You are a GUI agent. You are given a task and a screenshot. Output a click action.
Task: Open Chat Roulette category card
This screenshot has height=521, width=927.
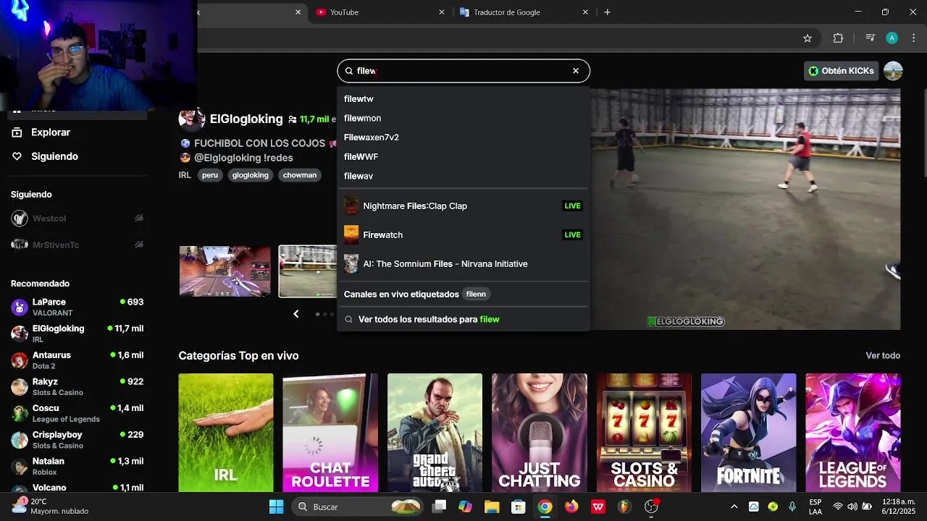(x=330, y=433)
